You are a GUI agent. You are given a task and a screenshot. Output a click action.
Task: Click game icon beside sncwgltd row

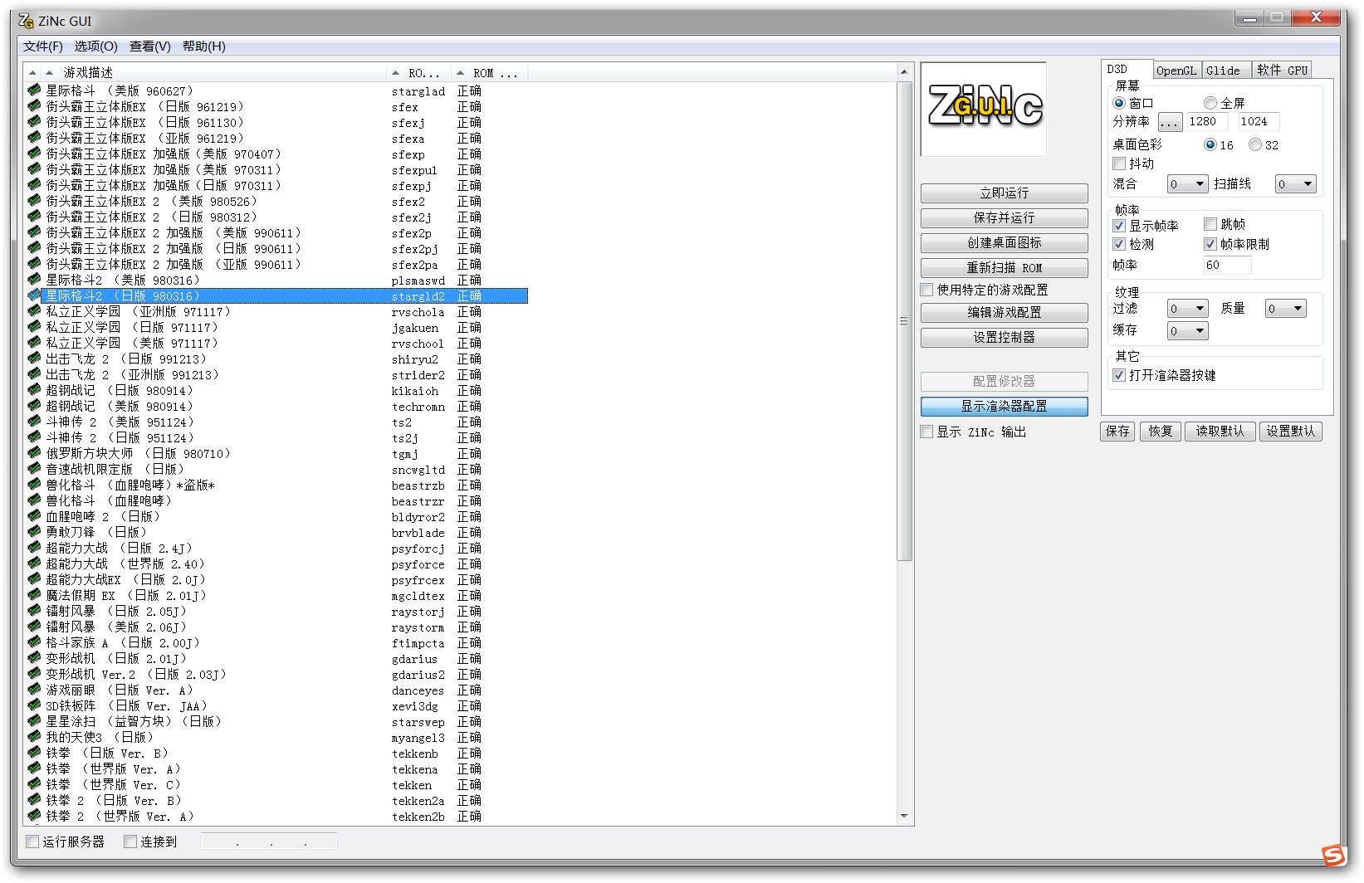click(34, 469)
